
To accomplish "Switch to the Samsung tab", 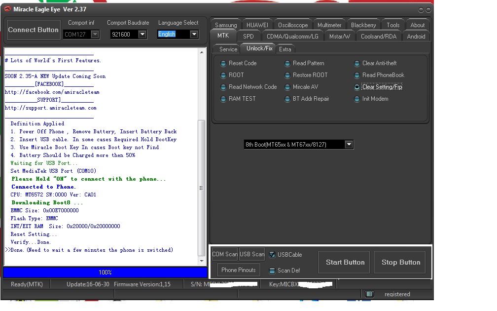I will pos(226,25).
